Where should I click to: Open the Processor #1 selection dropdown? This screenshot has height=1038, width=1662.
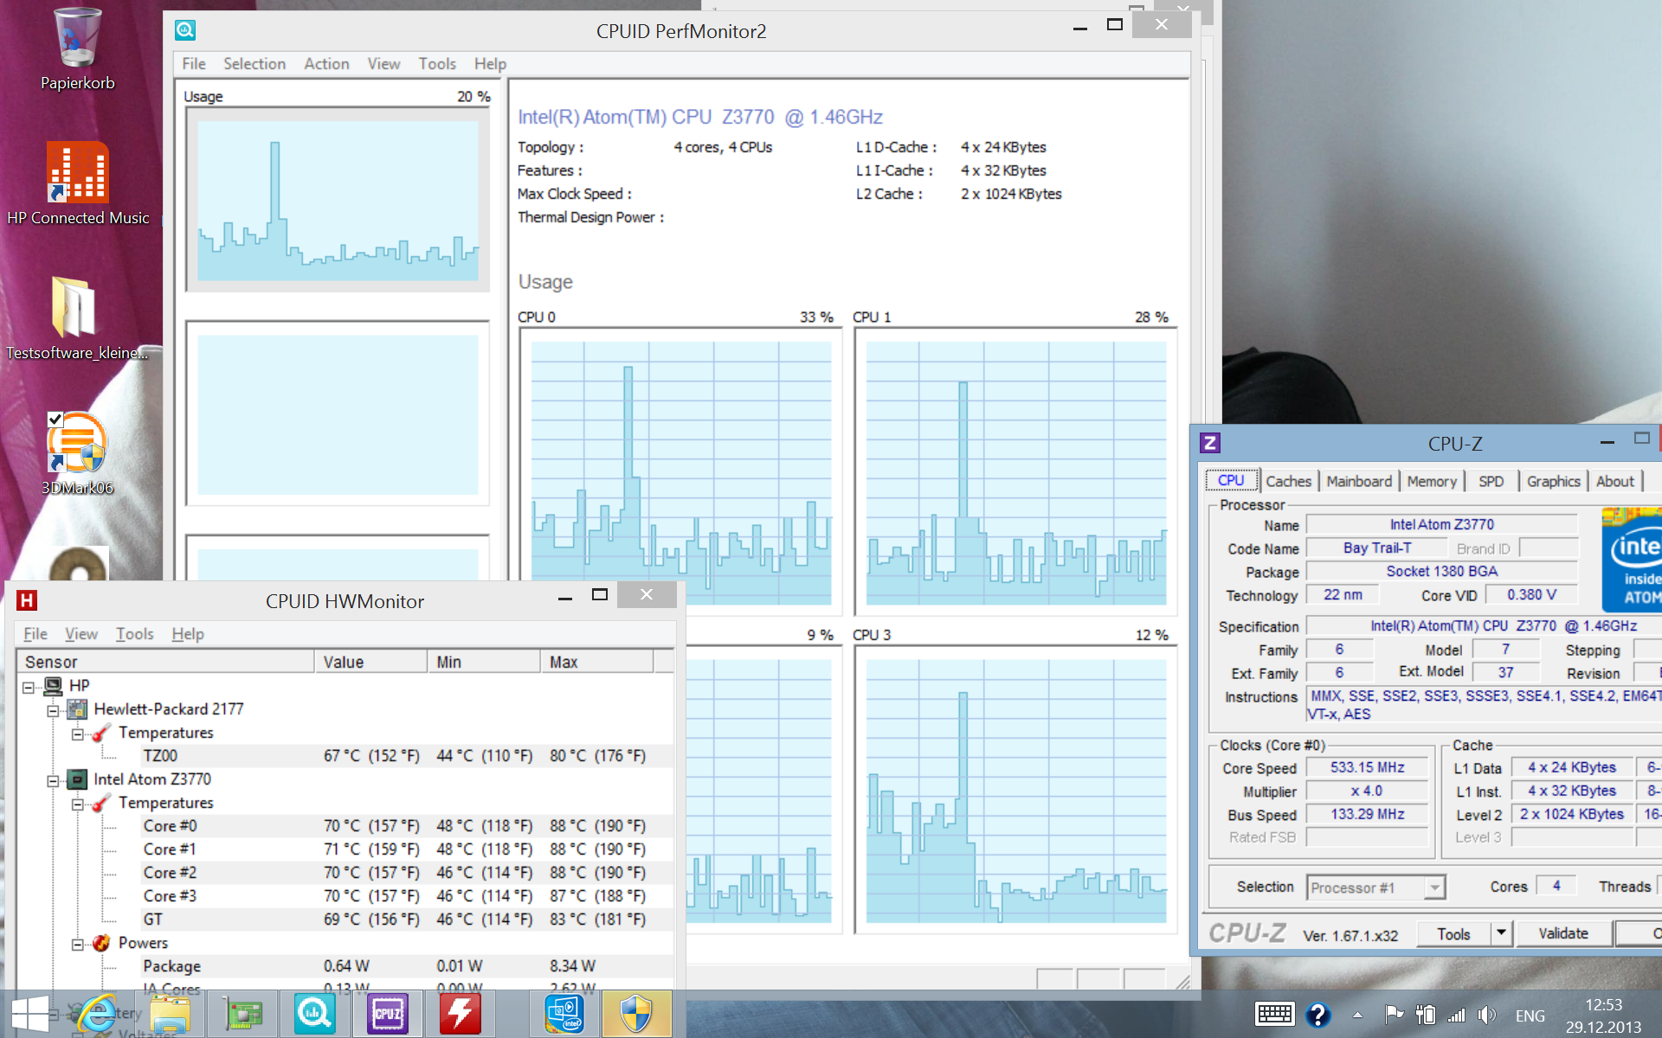[x=1434, y=887]
